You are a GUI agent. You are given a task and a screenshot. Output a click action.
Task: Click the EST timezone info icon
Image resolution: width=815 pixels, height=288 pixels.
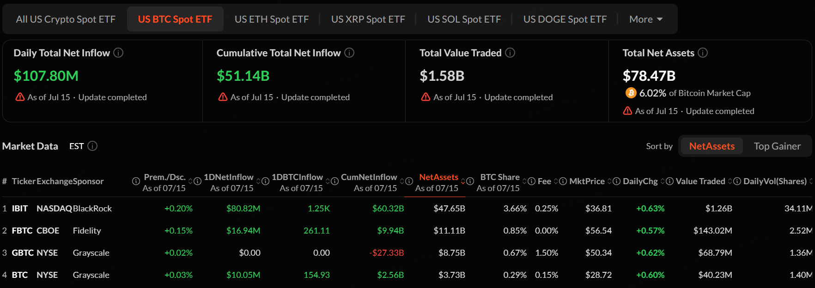pos(92,146)
